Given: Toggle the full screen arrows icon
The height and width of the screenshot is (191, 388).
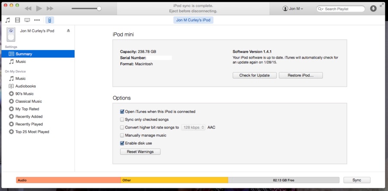Looking at the screenshot, I should [x=382, y=5].
